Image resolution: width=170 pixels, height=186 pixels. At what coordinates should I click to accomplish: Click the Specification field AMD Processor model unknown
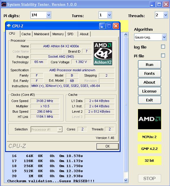(72, 70)
